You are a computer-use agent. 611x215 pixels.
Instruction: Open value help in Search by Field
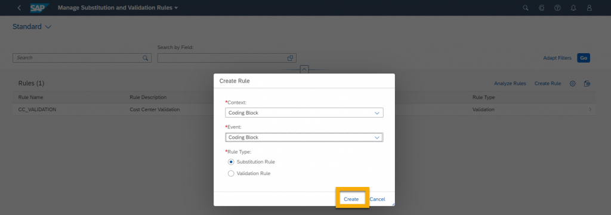(290, 58)
